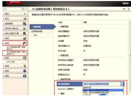Screen dimensions: 131x96
Task: Click the 性能 gauge icon
Action: click(25, 58)
